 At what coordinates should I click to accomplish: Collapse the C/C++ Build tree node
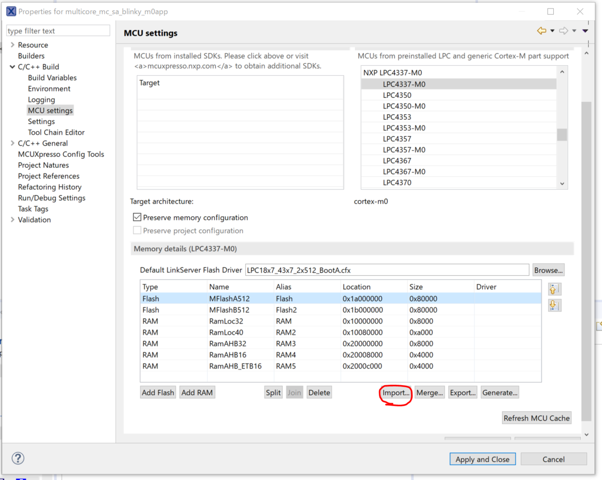point(13,67)
